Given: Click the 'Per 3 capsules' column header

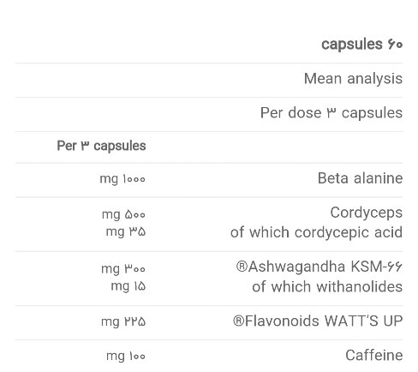Looking at the screenshot, I should pos(101,146).
